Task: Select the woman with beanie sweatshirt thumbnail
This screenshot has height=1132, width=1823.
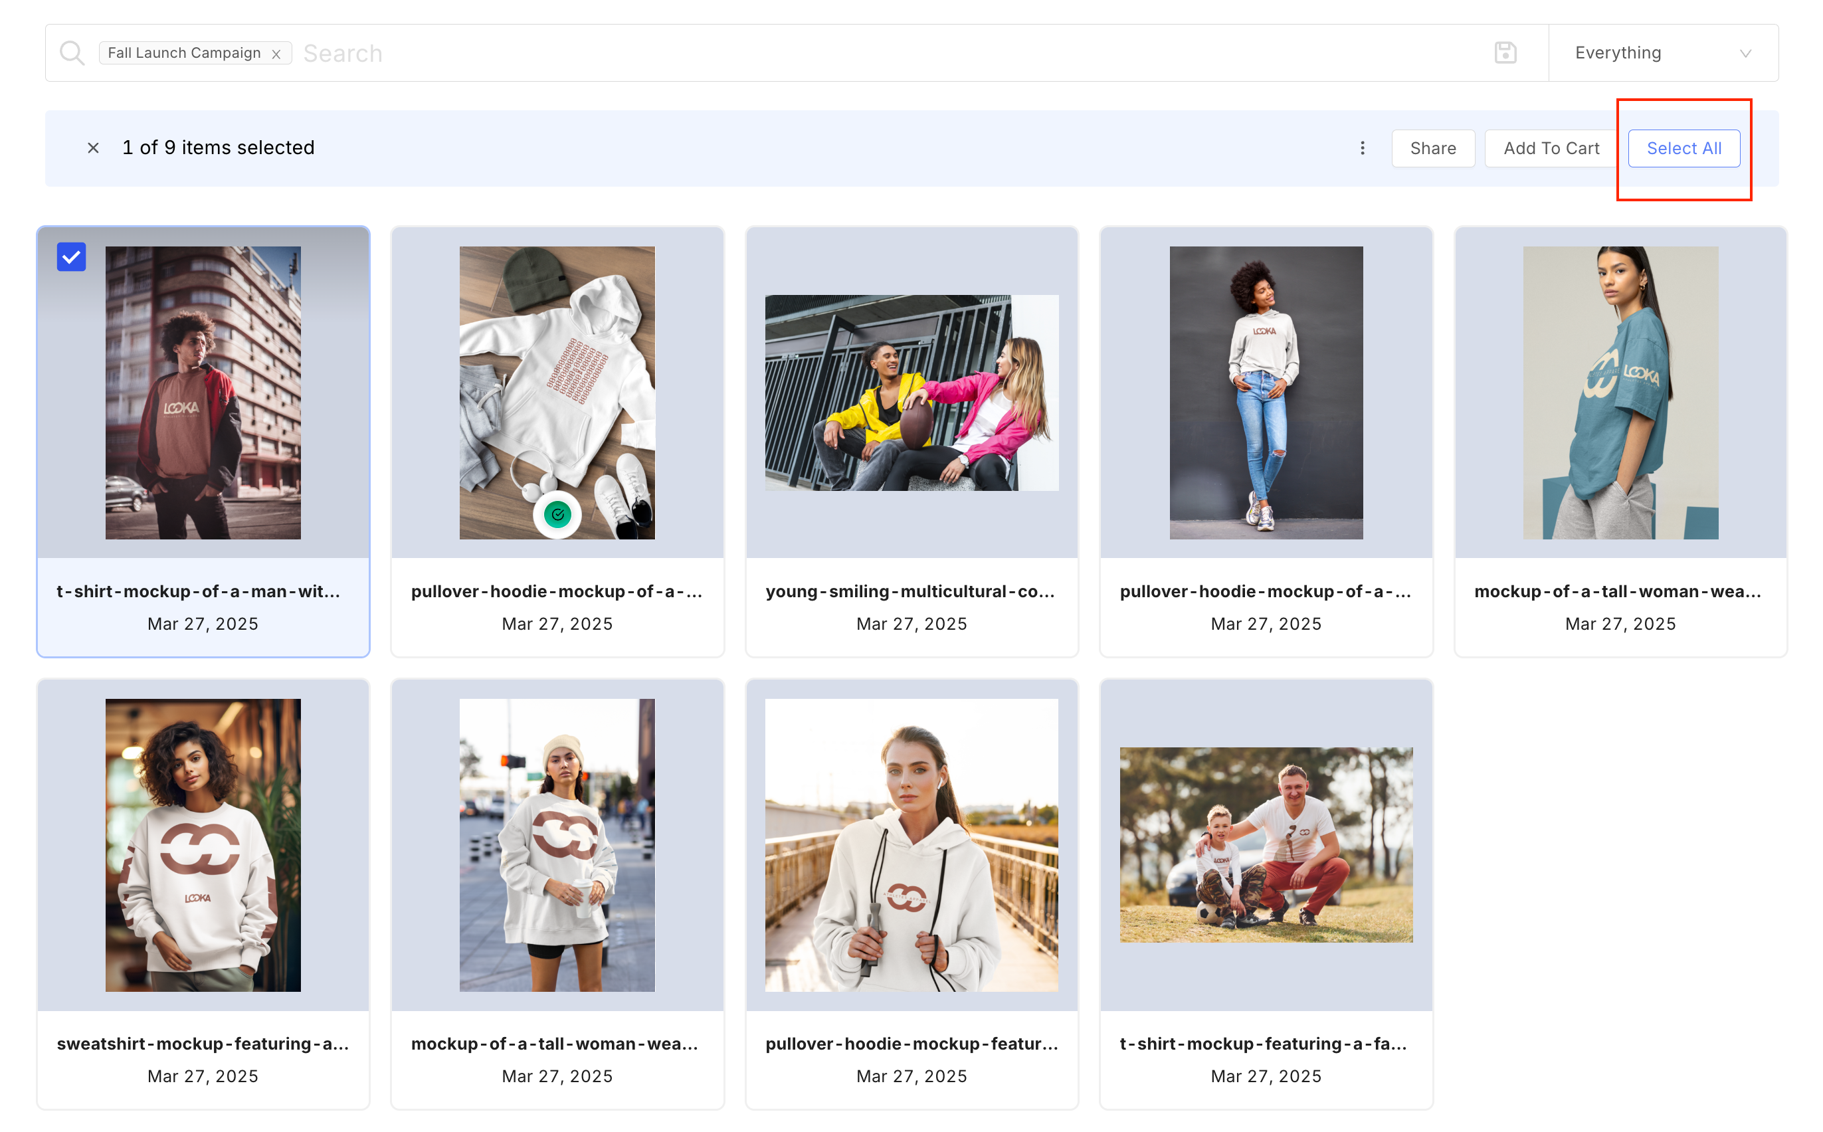Action: coord(557,844)
